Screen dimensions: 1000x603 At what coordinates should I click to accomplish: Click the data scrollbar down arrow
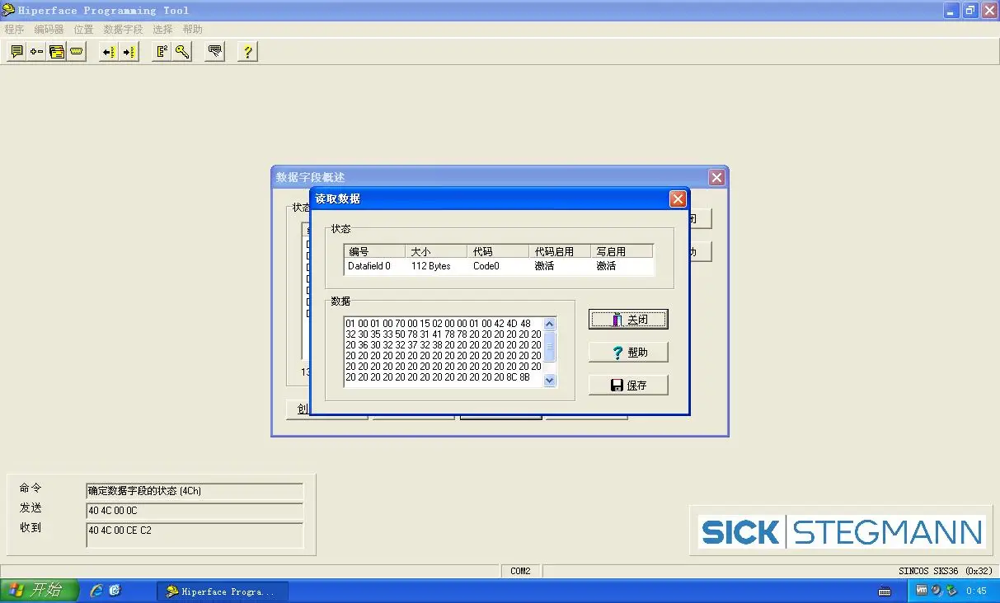(548, 380)
